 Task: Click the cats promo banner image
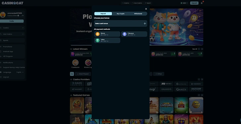tap(176, 27)
